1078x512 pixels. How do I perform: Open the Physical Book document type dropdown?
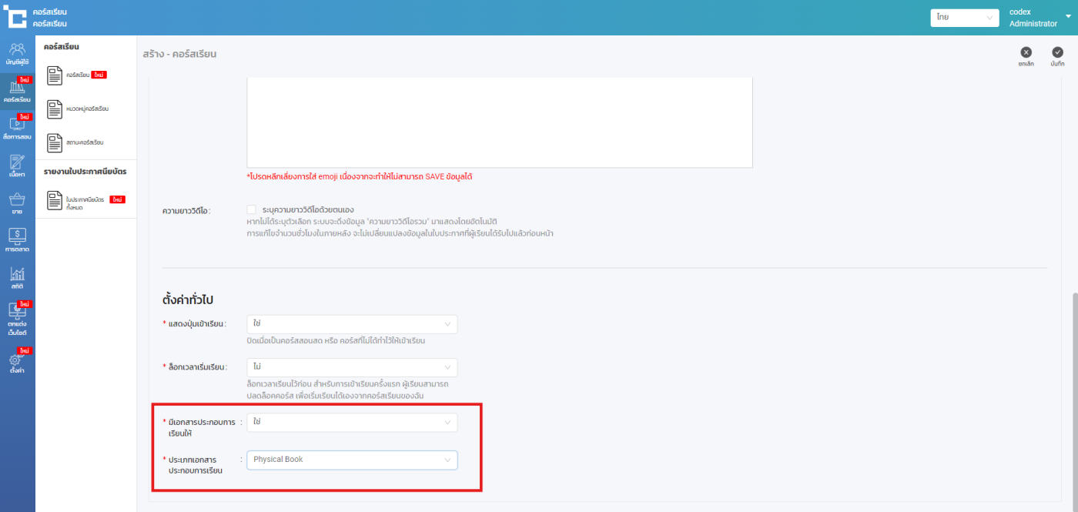352,460
